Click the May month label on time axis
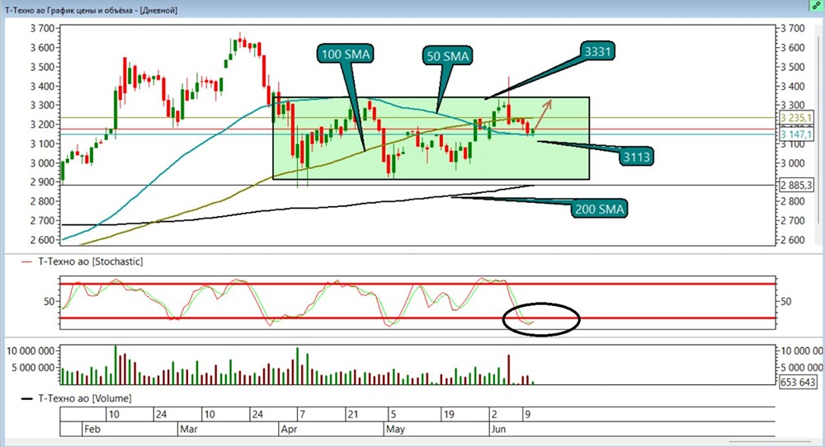Image resolution: width=825 pixels, height=447 pixels. click(395, 429)
